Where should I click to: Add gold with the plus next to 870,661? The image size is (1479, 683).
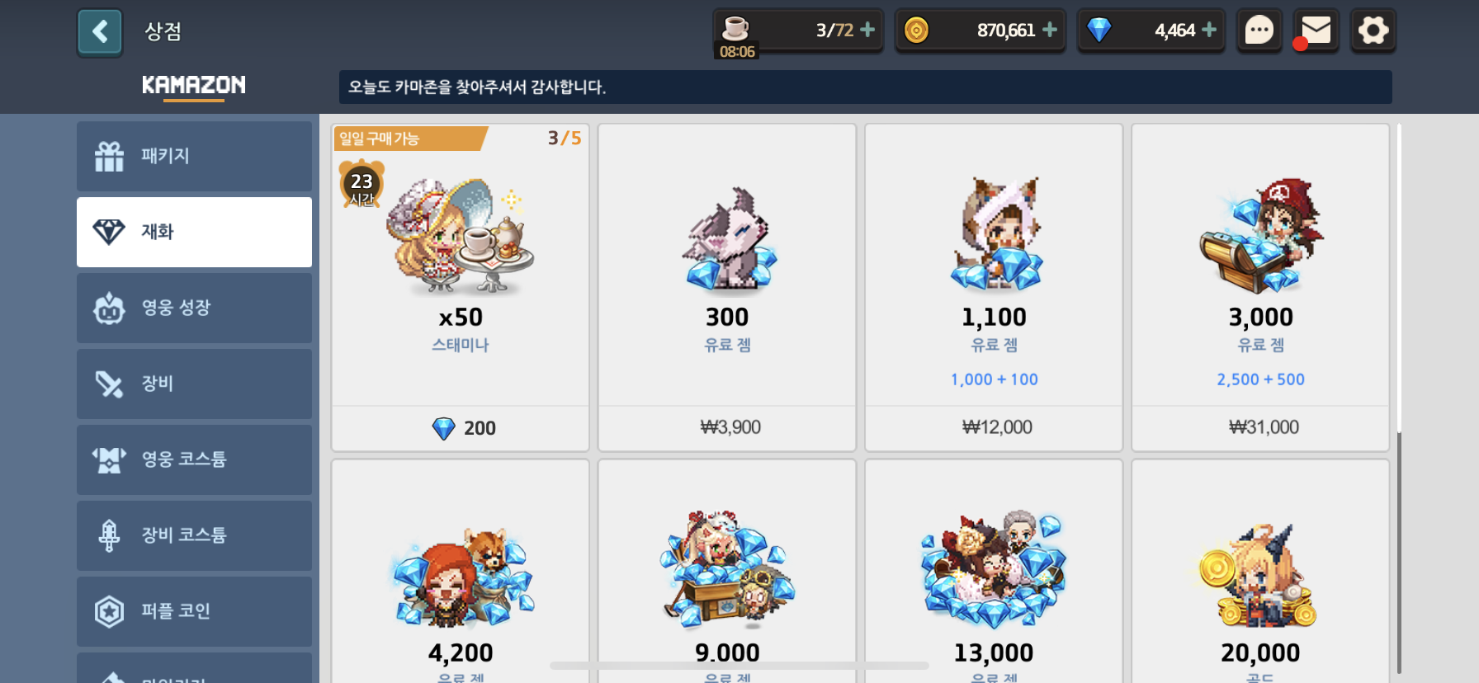[x=1050, y=30]
